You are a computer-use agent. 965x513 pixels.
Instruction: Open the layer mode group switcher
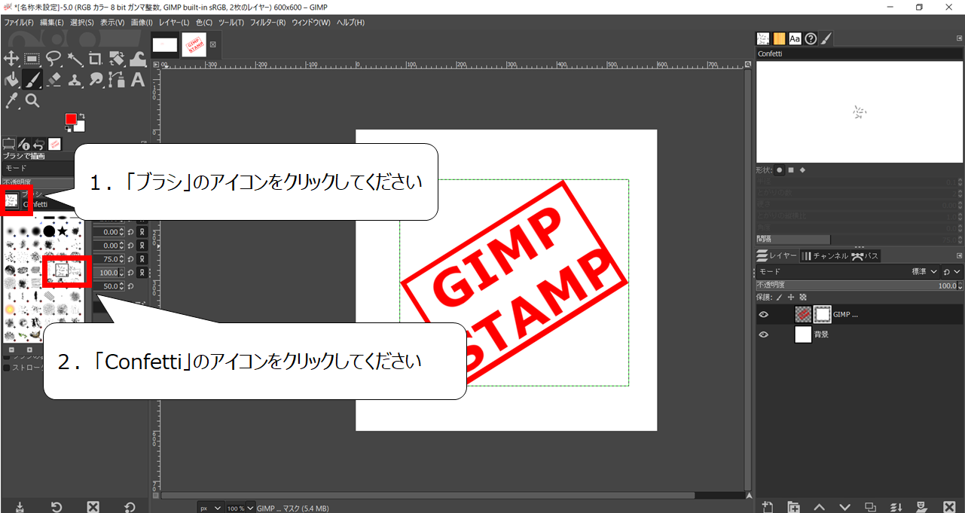(x=951, y=271)
